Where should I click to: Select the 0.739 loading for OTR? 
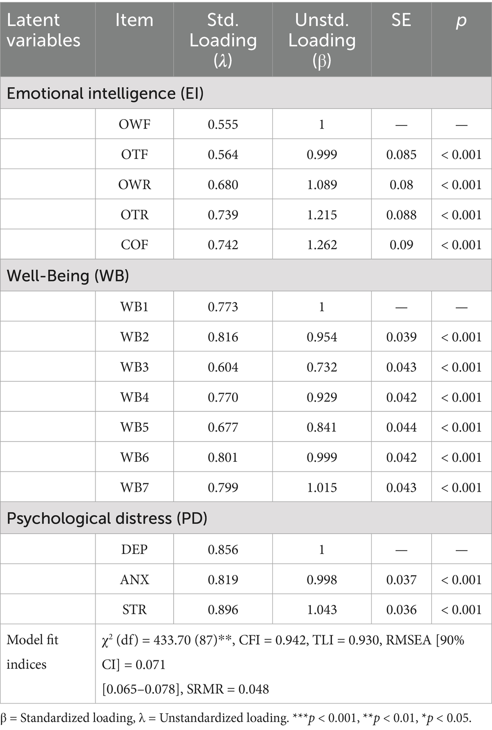[223, 214]
